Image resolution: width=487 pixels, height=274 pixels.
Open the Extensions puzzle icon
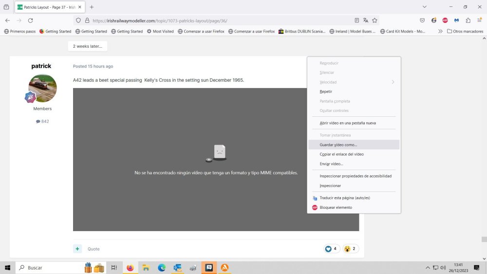[468, 20]
